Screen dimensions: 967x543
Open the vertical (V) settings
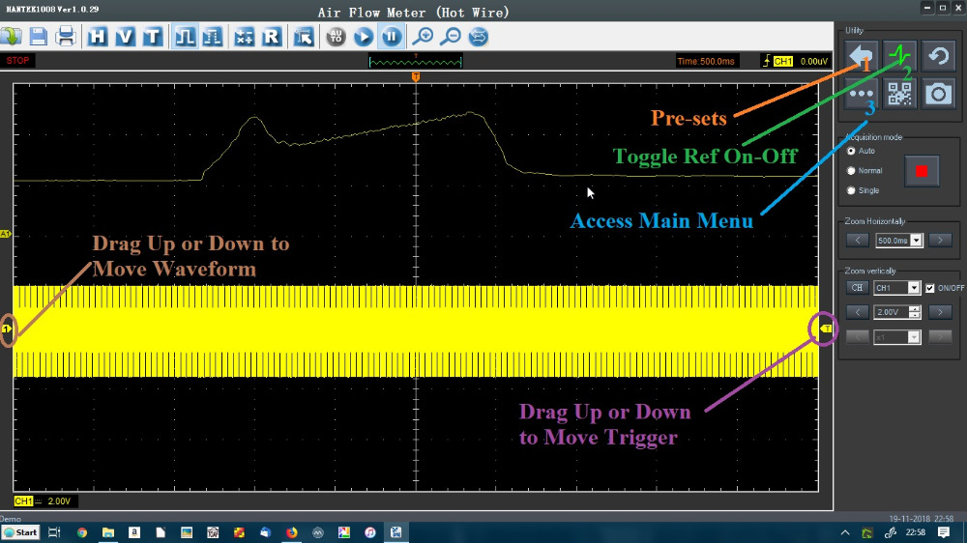tap(125, 37)
